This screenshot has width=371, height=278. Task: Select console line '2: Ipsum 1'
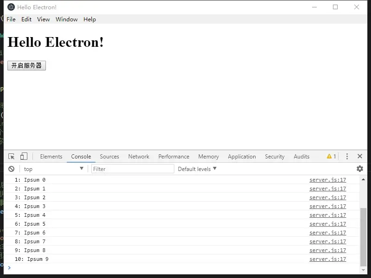(30, 189)
